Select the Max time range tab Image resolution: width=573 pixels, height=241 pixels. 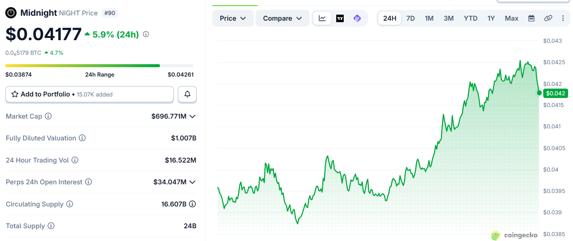[x=512, y=18]
